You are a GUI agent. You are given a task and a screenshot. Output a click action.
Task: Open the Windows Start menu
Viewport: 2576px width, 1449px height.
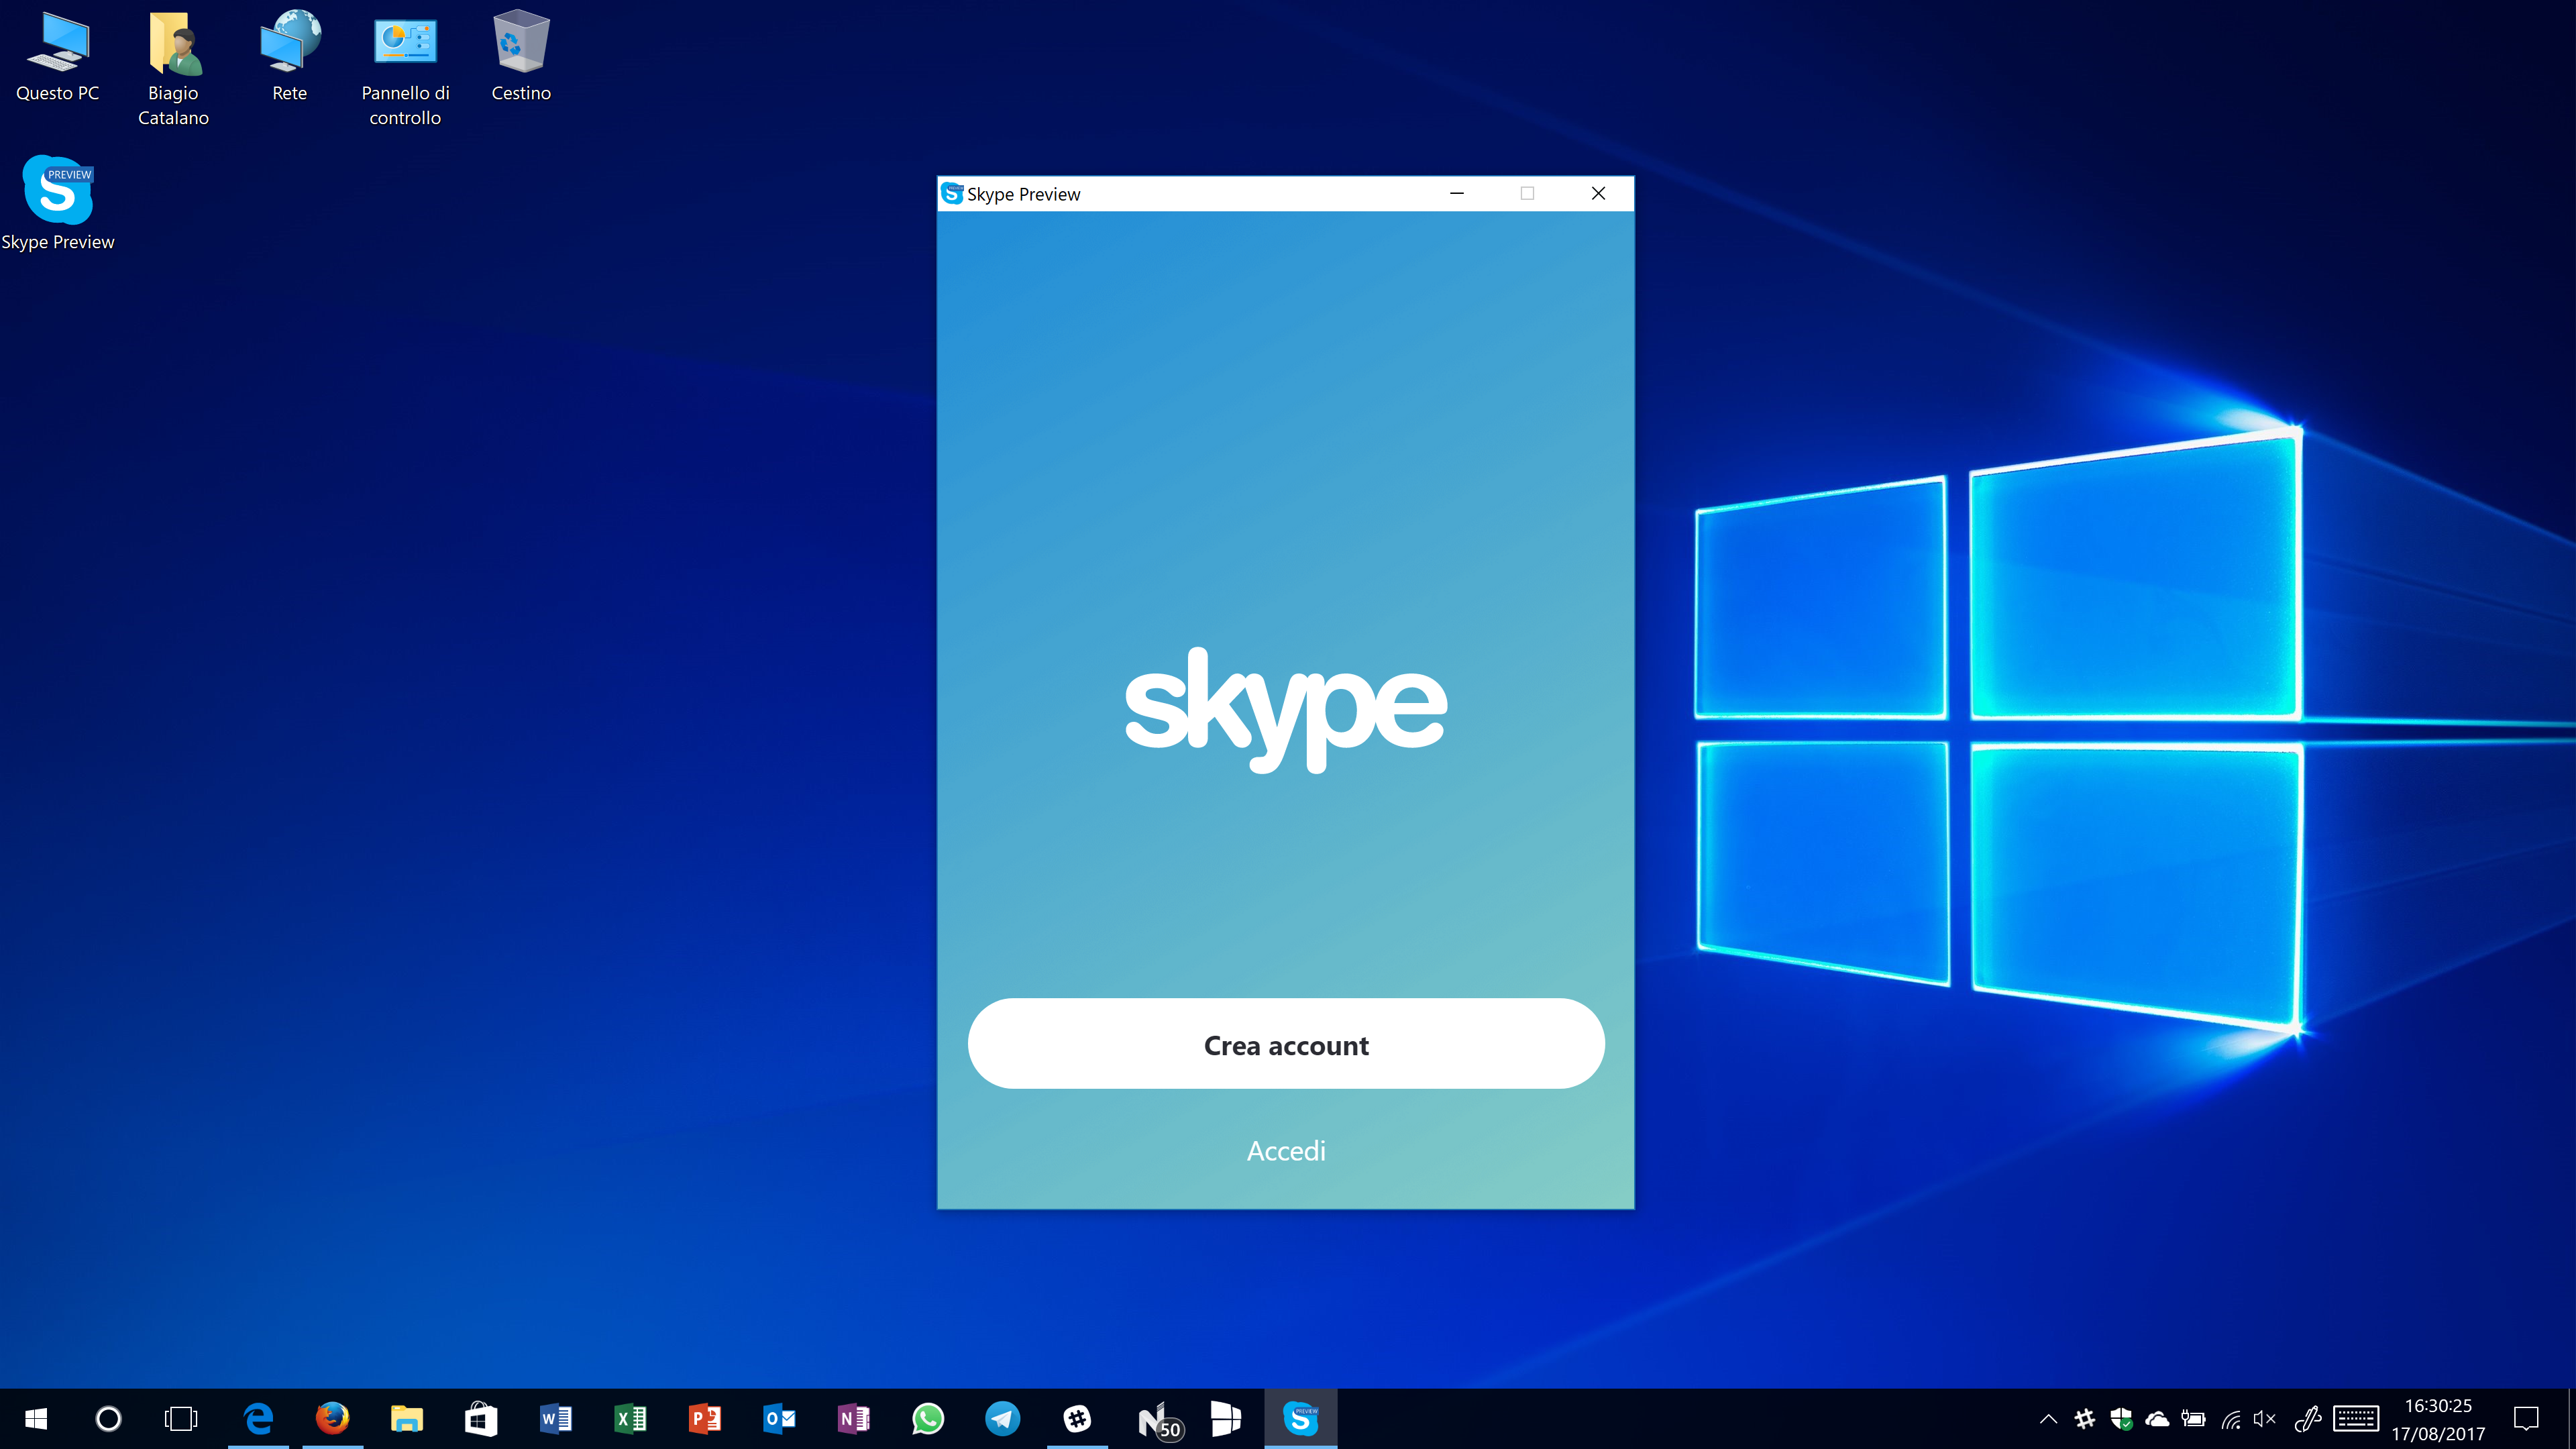[36, 1418]
